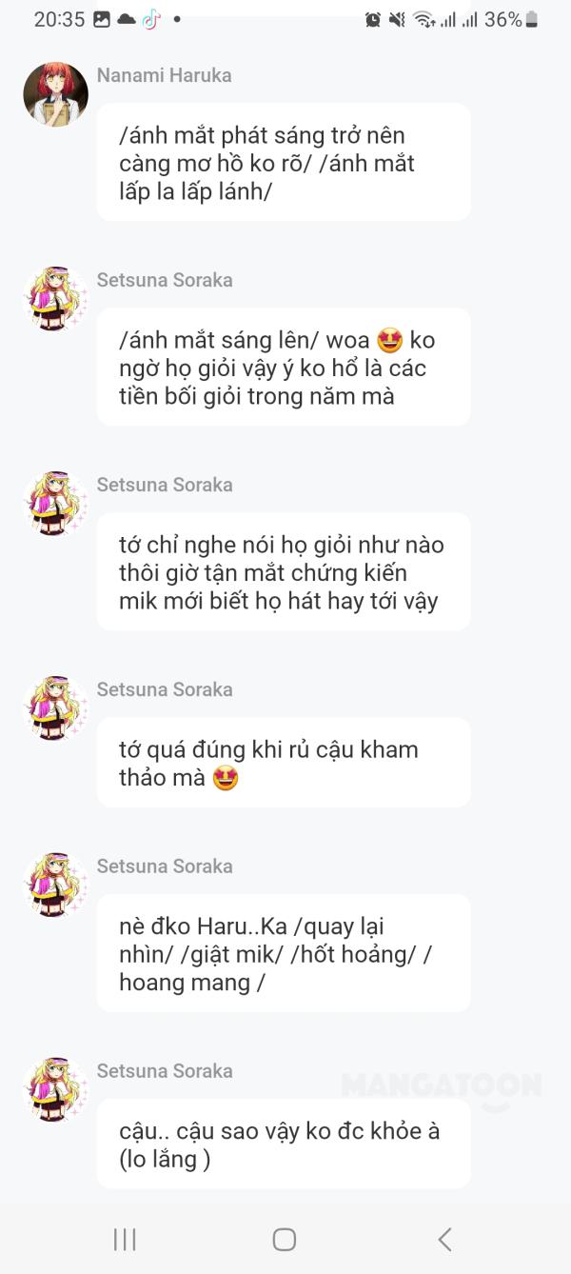Tap Setsuna Soraka's avatar beside the "lo lắng" message
The image size is (571, 1274).
tap(55, 1090)
